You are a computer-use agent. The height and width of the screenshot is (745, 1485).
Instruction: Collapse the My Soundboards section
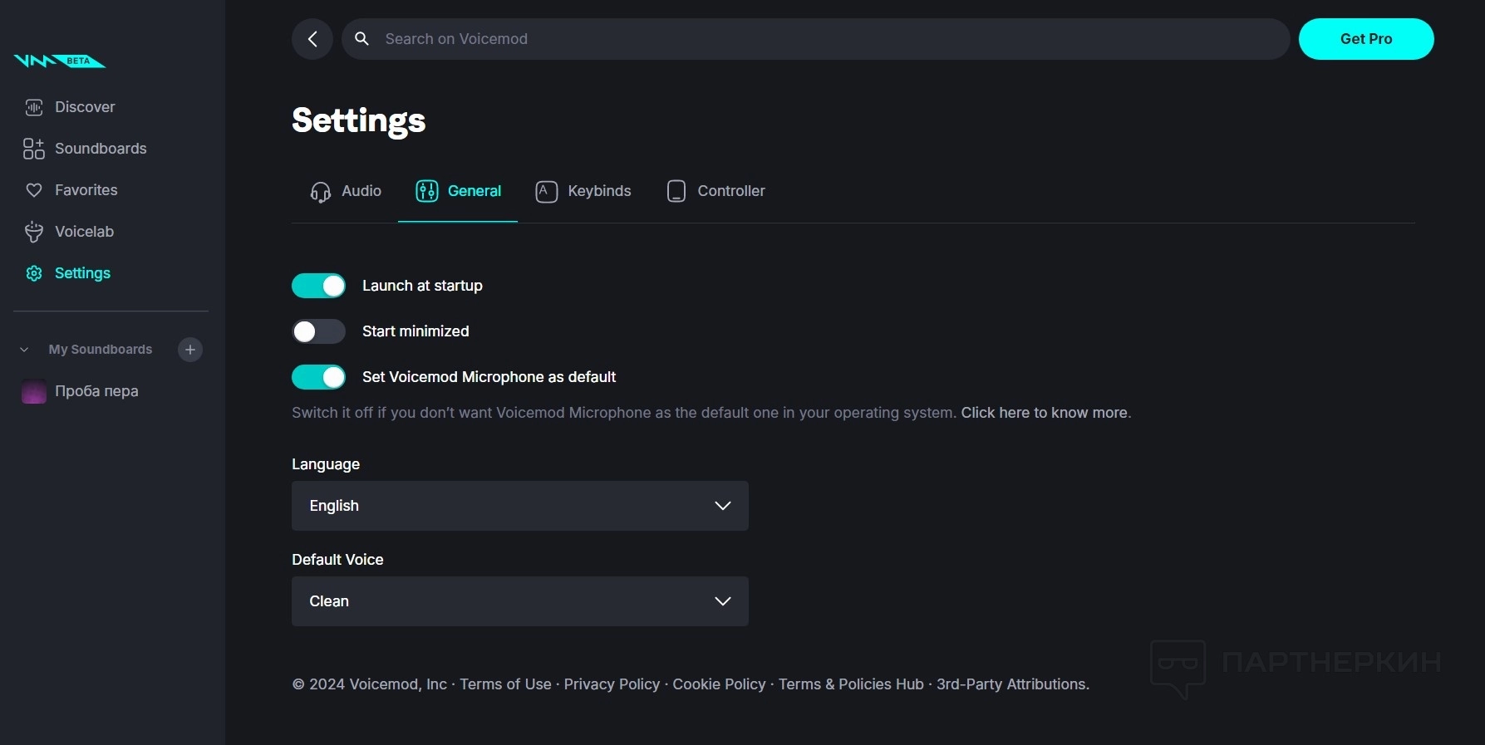[x=24, y=350]
